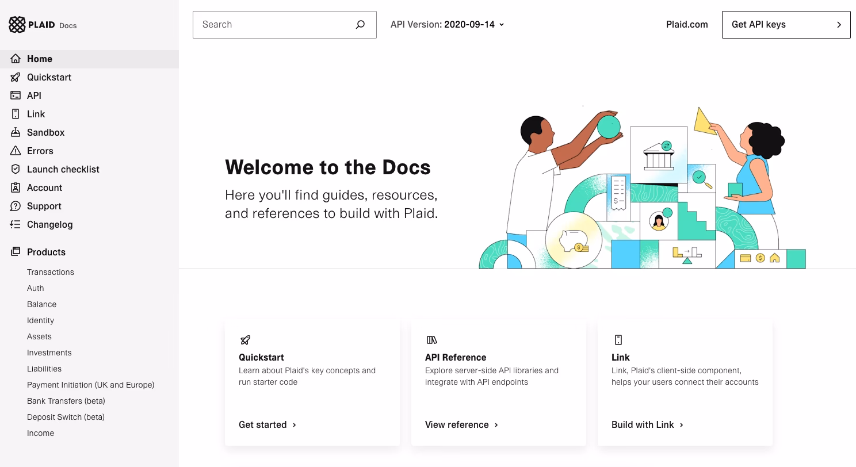Click the search magnifier icon
Screen dimensions: 856x467
(360, 25)
